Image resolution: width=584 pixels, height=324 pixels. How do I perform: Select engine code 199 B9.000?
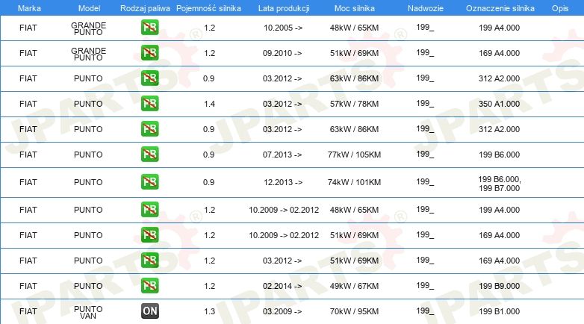pos(499,286)
